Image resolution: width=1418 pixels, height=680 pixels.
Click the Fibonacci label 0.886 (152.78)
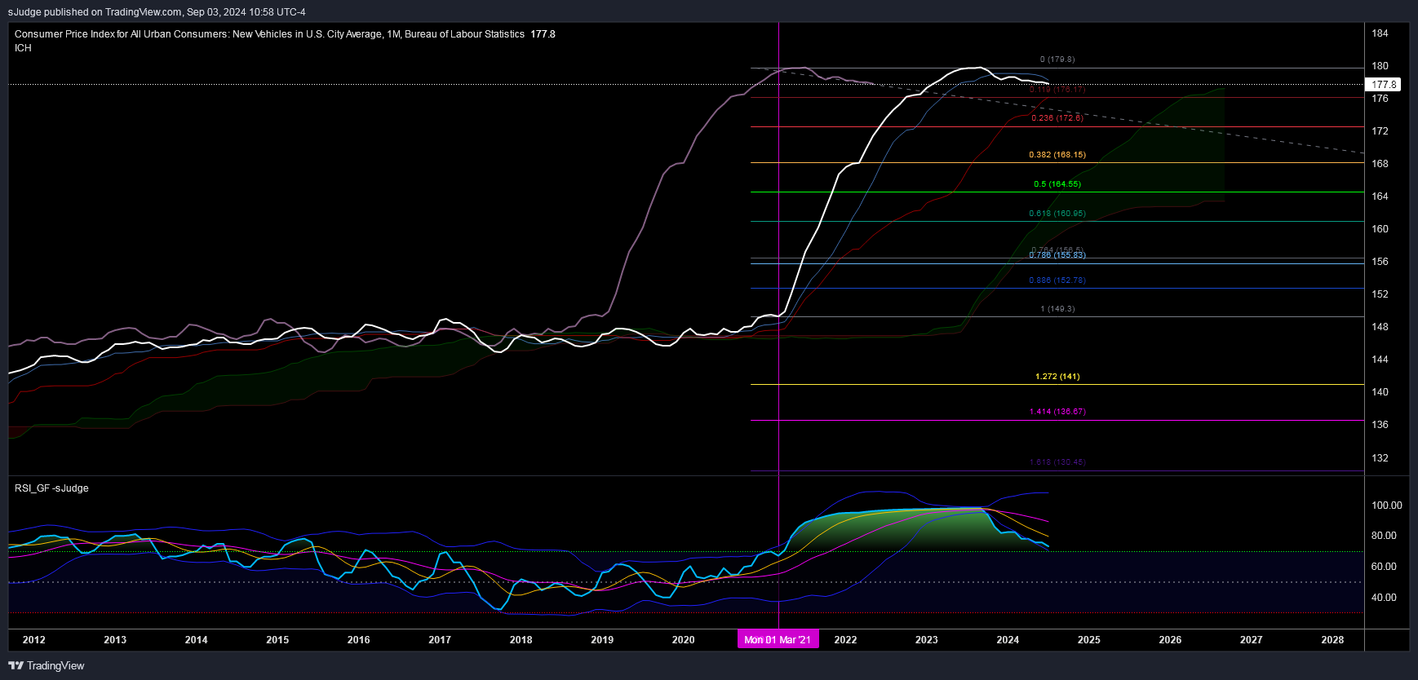pos(1057,280)
